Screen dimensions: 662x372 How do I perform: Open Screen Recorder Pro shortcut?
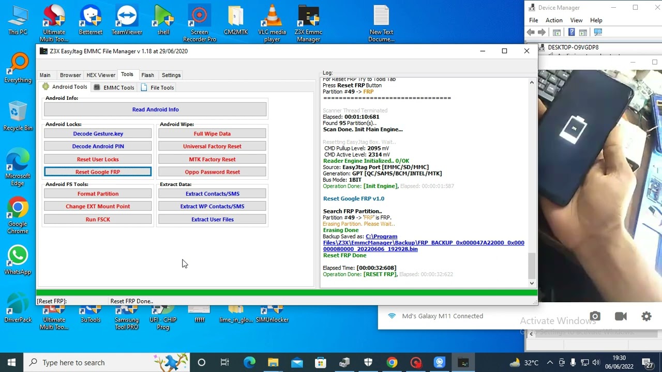click(200, 24)
